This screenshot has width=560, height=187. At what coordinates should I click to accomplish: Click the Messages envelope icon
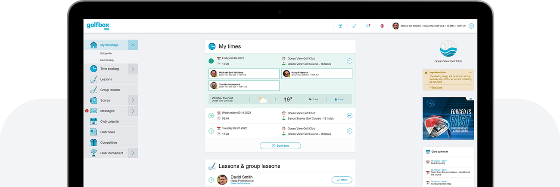coord(93,111)
